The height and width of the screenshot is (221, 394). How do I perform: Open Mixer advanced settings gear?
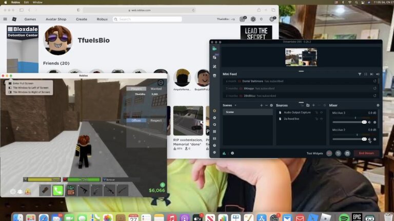(x=378, y=105)
